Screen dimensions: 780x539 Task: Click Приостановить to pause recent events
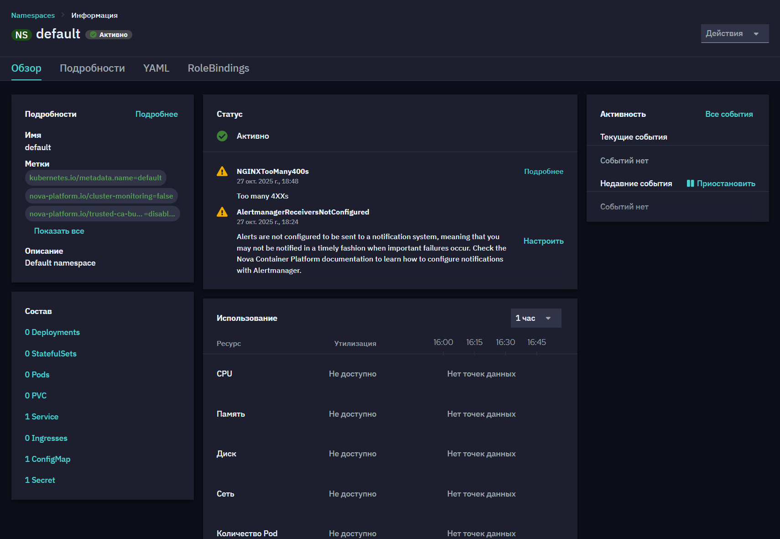tap(726, 183)
